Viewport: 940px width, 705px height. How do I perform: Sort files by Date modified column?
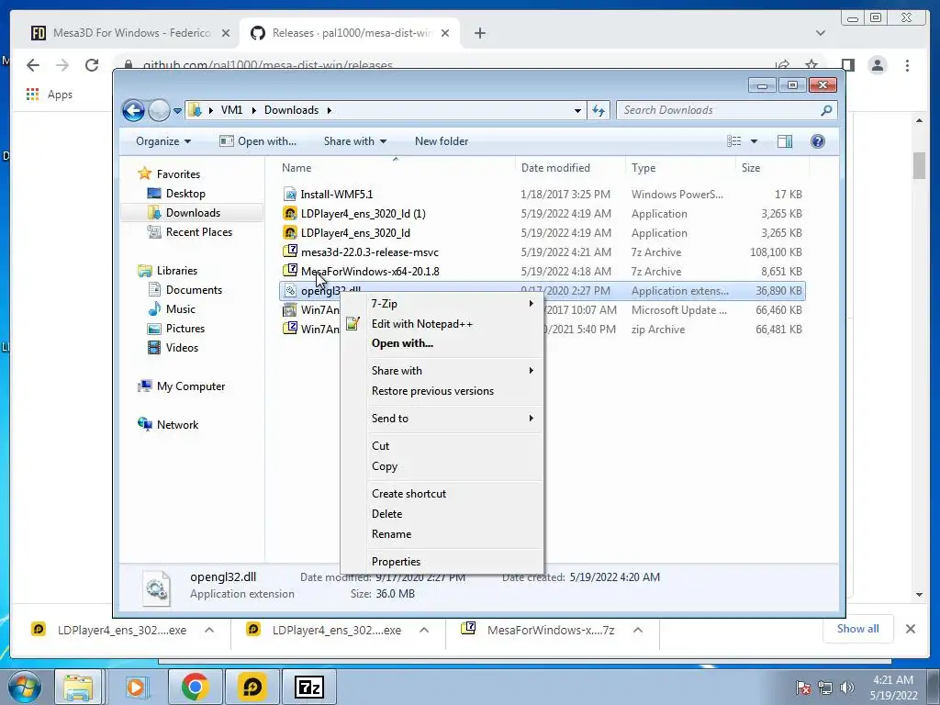click(x=569, y=168)
